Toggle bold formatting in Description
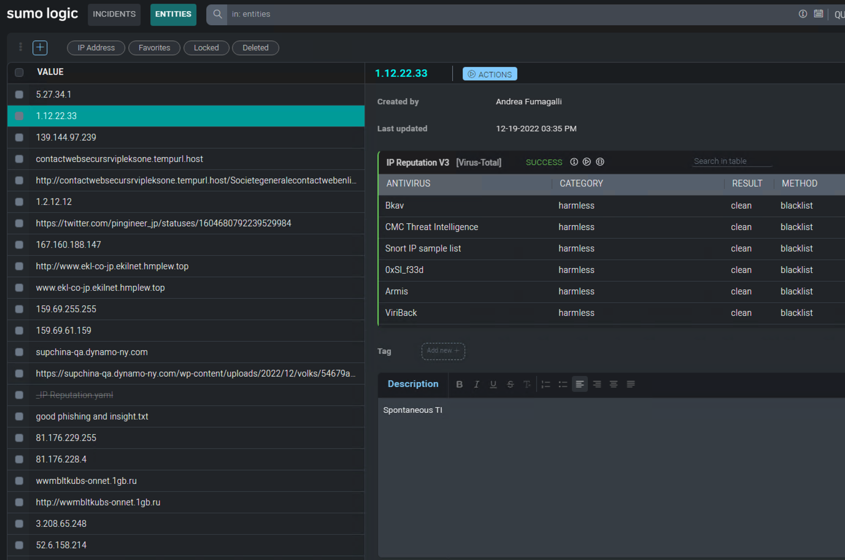Image resolution: width=845 pixels, height=560 pixels. coord(459,384)
